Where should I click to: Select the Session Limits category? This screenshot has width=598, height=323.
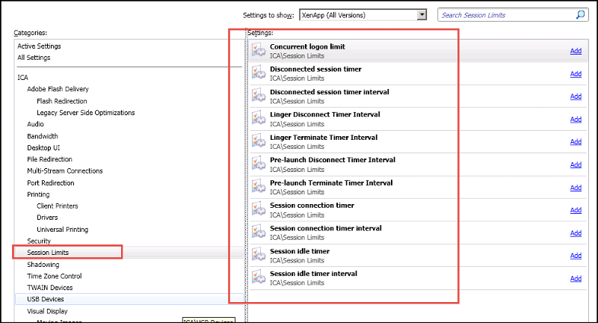coord(48,253)
